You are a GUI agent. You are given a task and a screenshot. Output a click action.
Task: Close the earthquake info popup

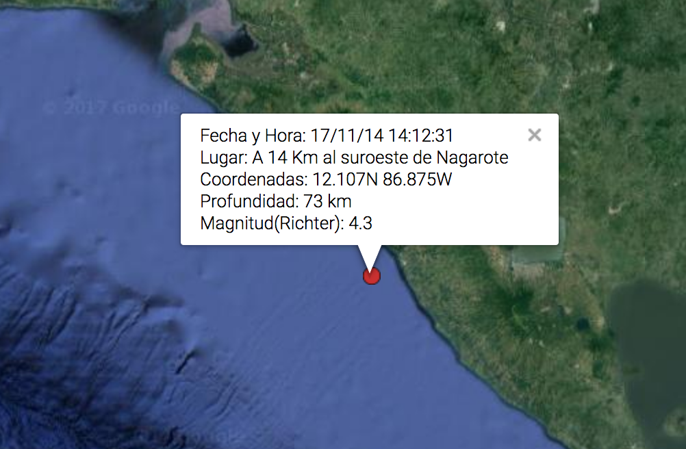[534, 135]
